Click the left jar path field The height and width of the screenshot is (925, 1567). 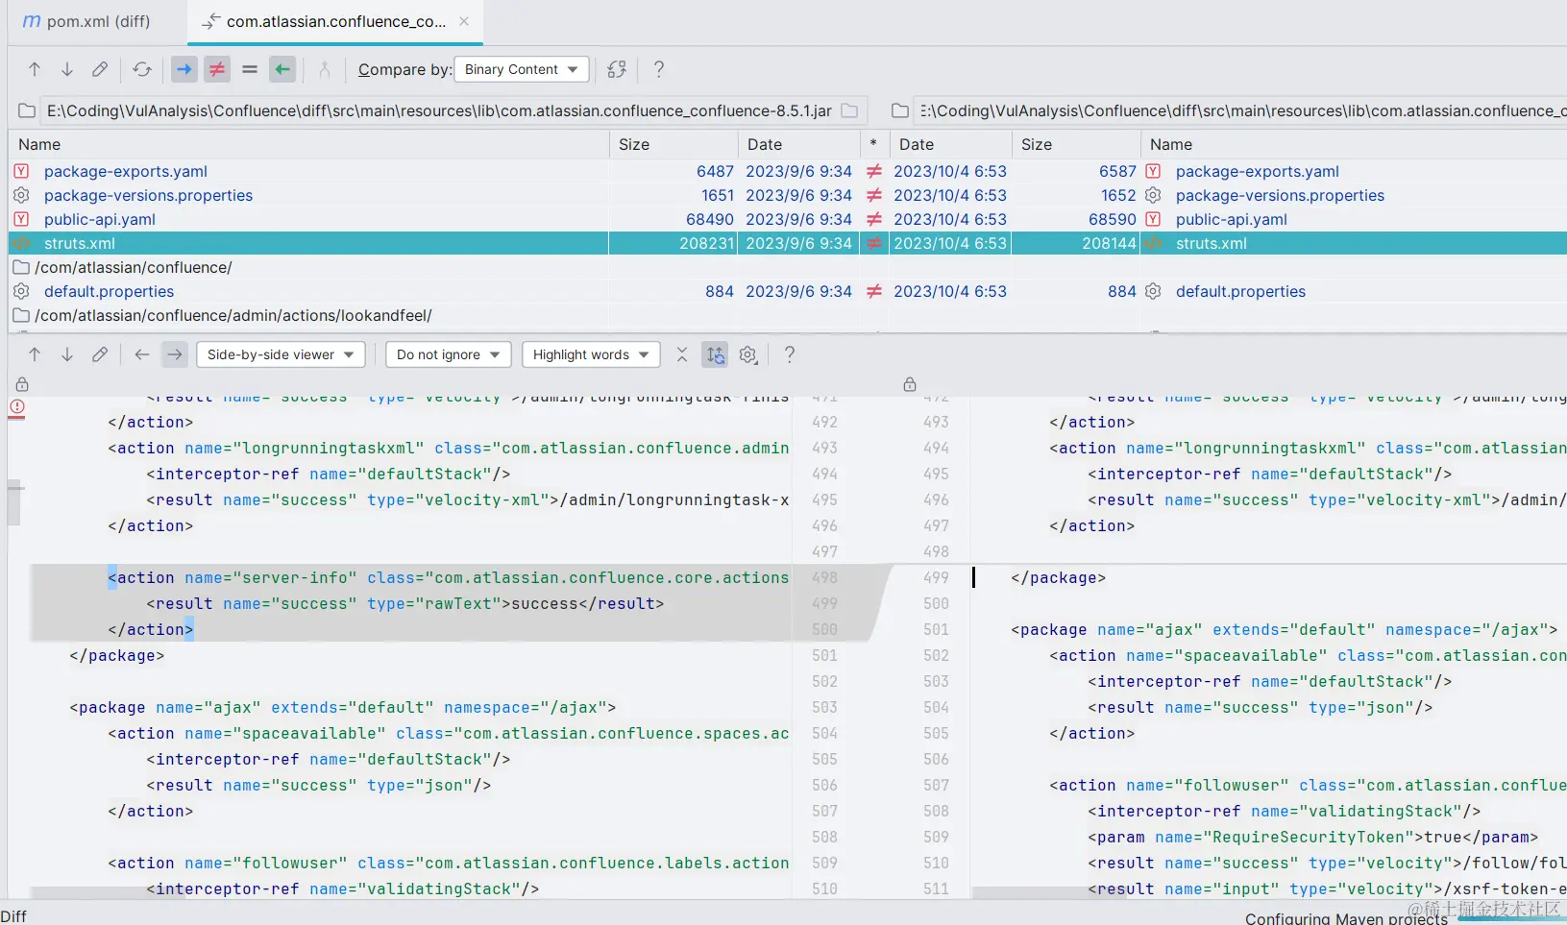pyautogui.click(x=439, y=110)
